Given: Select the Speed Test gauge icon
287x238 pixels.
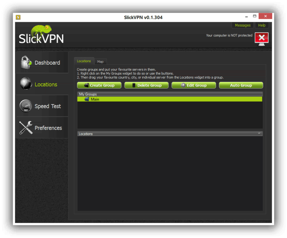Looking at the screenshot, I should click(x=25, y=106).
